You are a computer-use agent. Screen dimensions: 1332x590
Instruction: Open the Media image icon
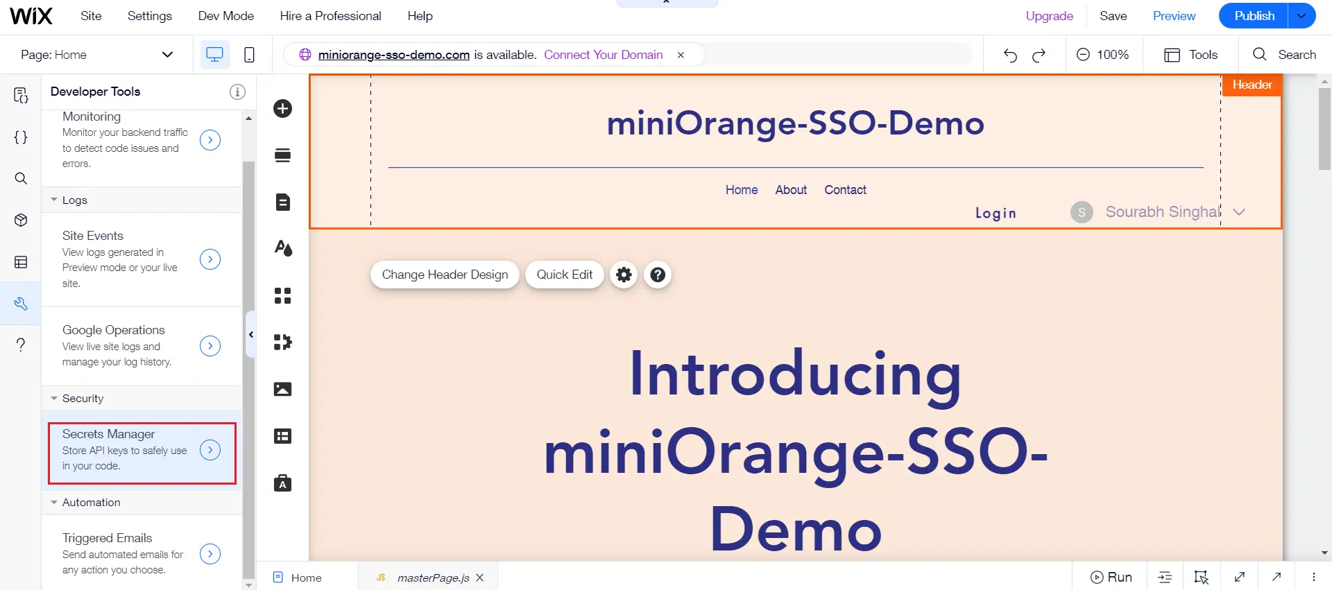(282, 389)
